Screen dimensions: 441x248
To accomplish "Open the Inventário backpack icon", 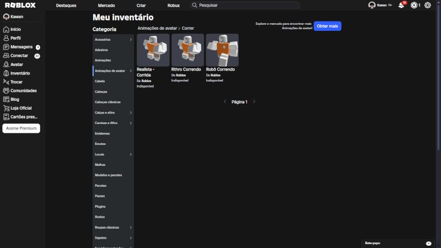I will pos(6,73).
